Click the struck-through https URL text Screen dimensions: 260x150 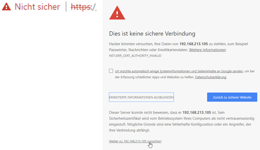coord(83,7)
